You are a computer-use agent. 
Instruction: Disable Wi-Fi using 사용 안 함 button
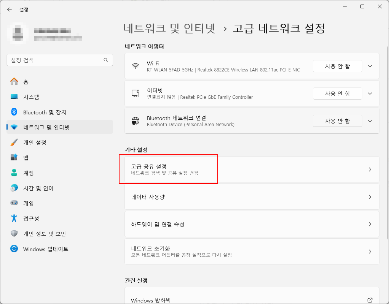337,66
